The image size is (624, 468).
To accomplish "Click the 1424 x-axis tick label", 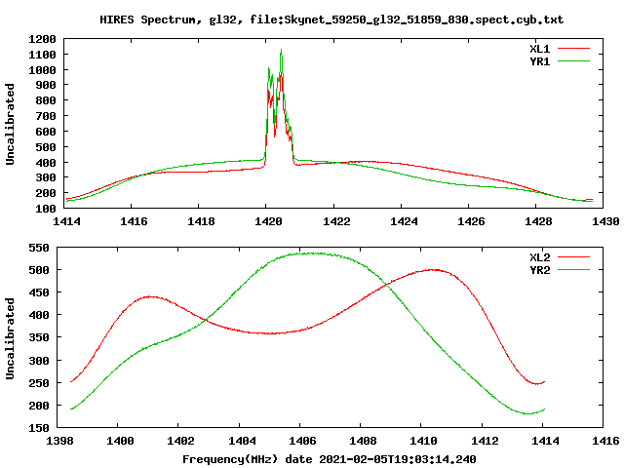I will [404, 221].
